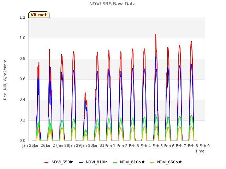Click the Feb 6 x-axis tick label
Viewport: 226px width, 169px height.
pyautogui.click(x=169, y=146)
